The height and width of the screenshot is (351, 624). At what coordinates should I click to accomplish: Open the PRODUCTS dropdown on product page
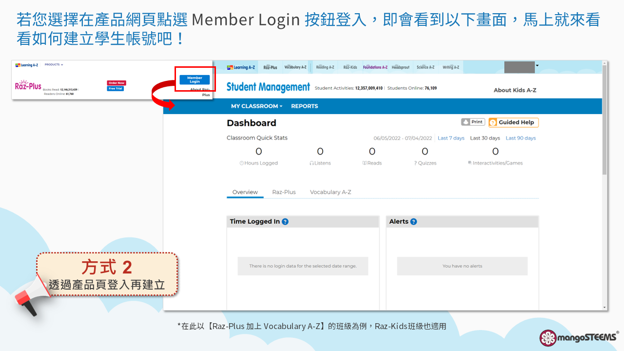pyautogui.click(x=54, y=64)
